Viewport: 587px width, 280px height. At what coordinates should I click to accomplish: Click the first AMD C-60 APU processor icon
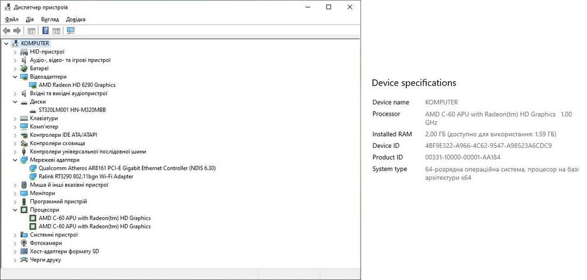tap(33, 218)
